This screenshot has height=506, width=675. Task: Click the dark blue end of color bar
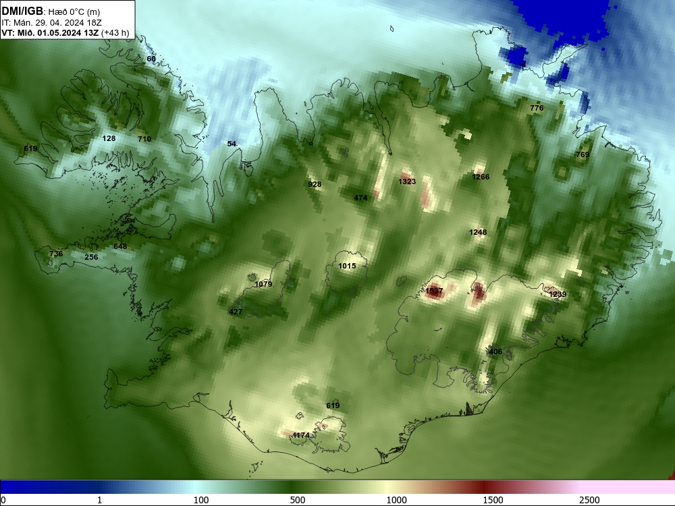tap(26, 487)
